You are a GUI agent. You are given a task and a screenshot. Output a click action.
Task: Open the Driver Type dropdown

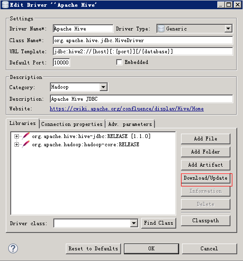point(228,29)
